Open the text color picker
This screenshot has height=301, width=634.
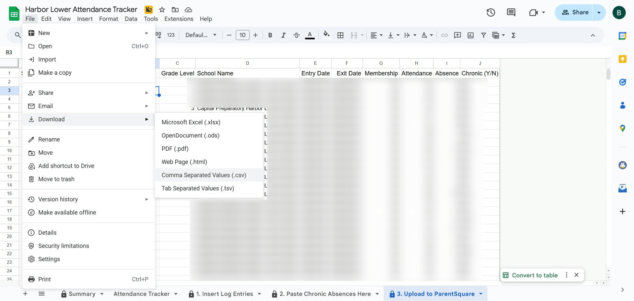[310, 35]
